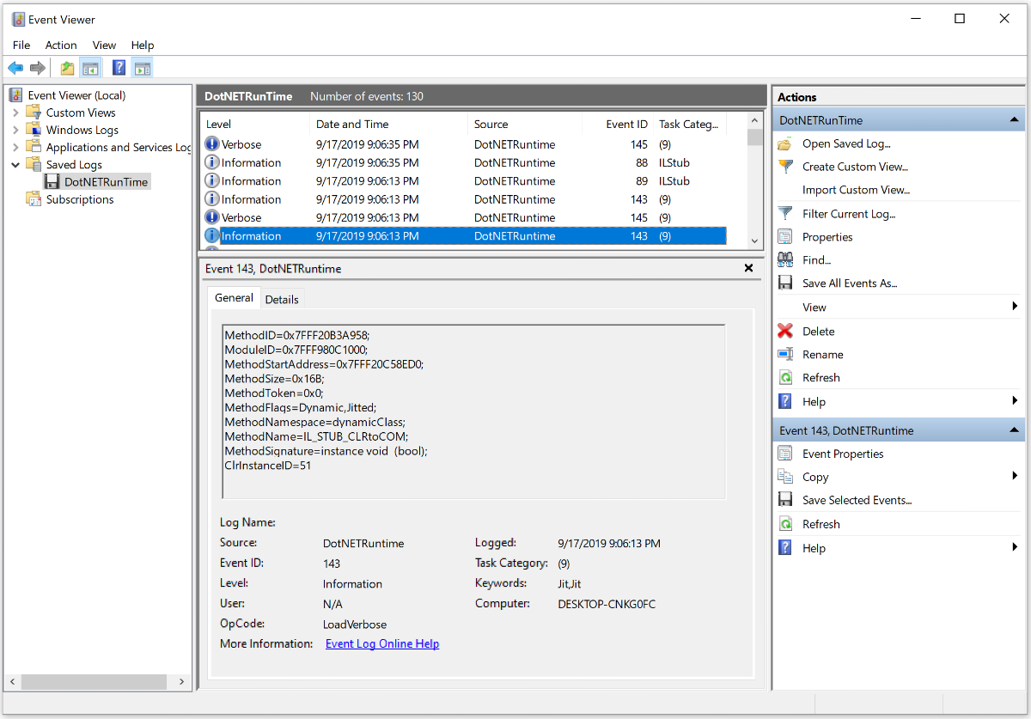1031x719 pixels.
Task: Click the Create Custom View funnel icon
Action: [785, 167]
